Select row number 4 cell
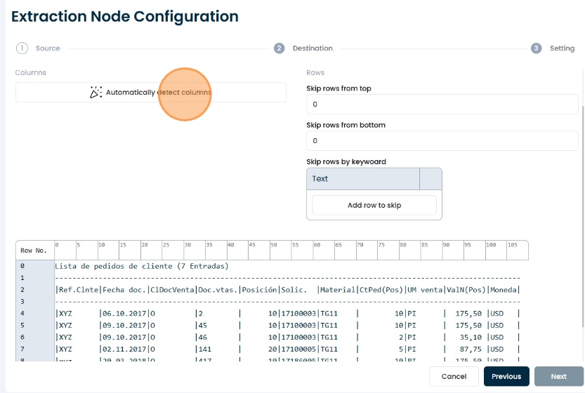 35,314
